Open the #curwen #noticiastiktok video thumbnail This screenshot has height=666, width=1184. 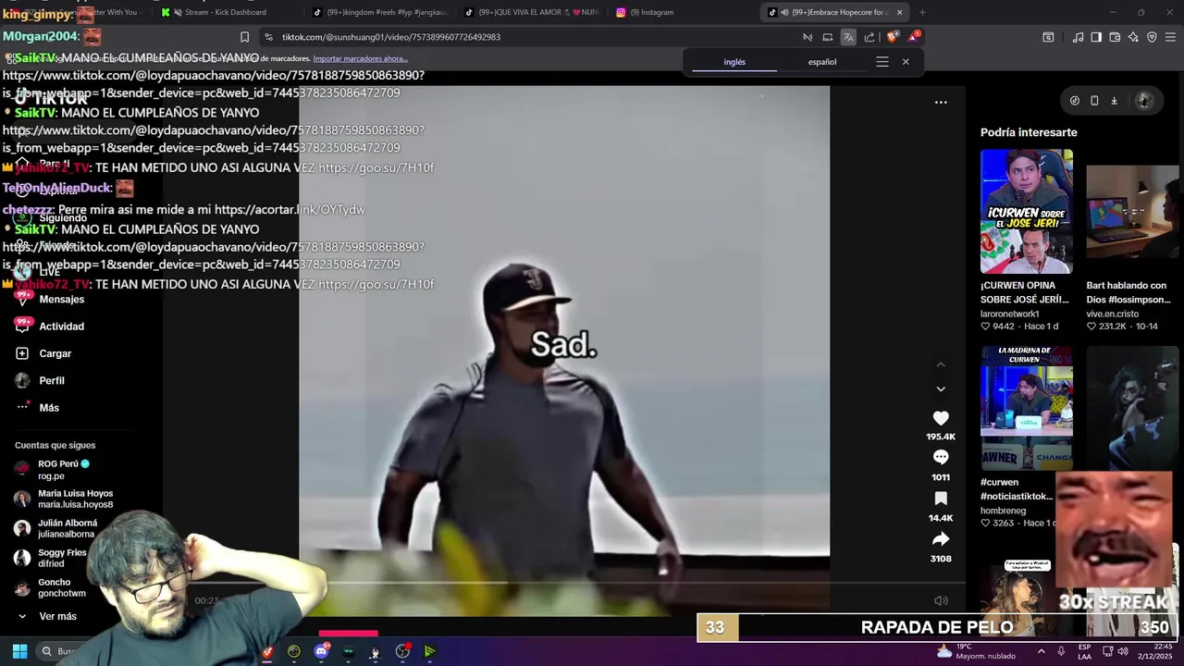click(1027, 408)
